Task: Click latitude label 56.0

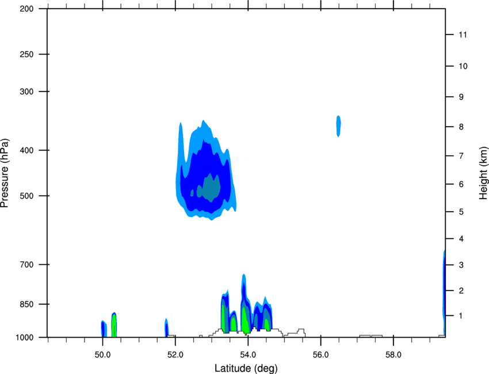Action: pyautogui.click(x=320, y=355)
